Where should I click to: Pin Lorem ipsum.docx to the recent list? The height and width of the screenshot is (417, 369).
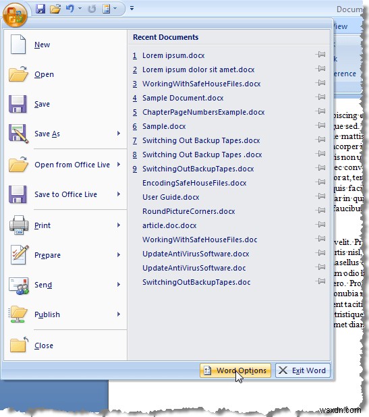(320, 55)
